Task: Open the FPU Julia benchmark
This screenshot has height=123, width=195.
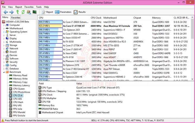Action: [18, 109]
